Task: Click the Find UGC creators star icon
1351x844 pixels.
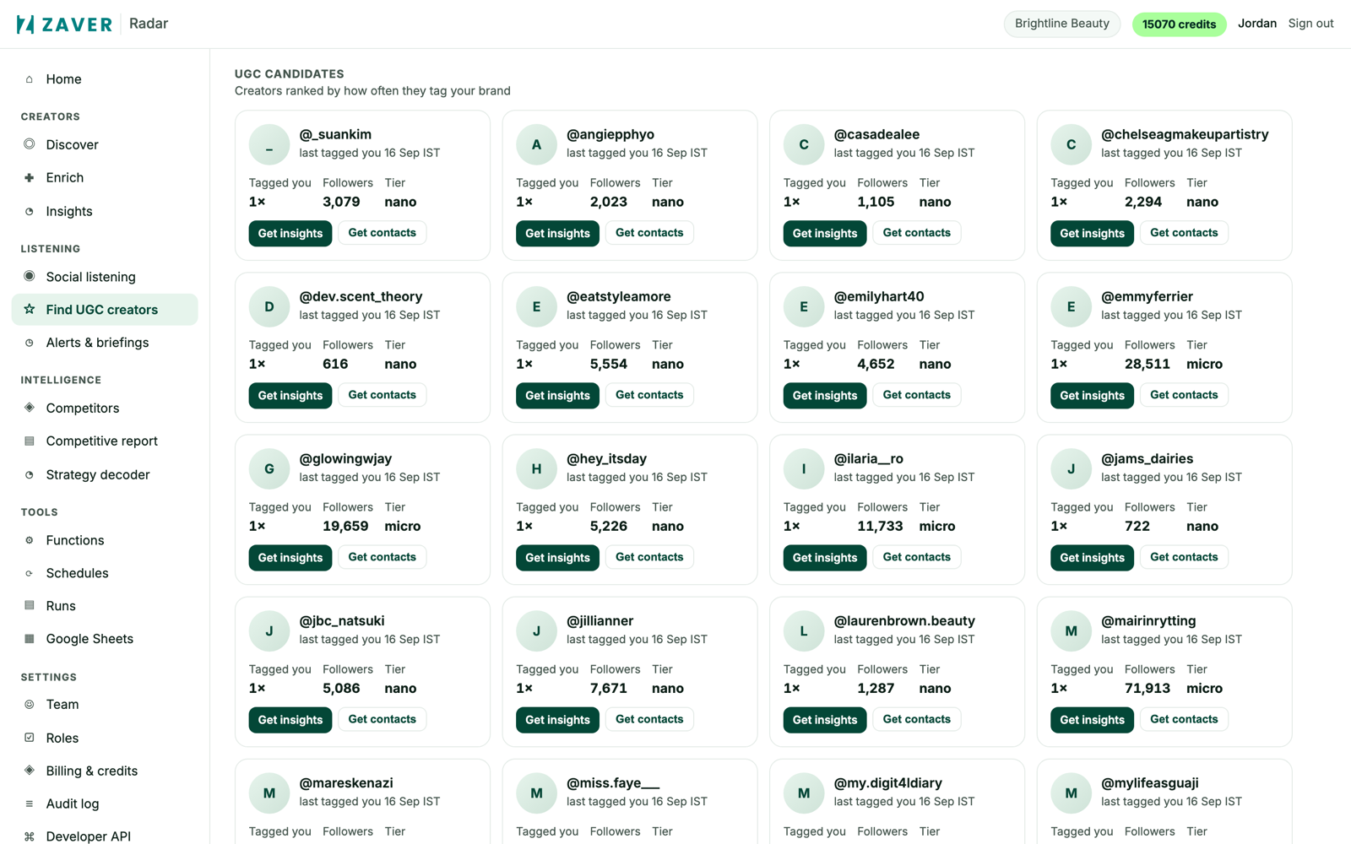Action: tap(30, 310)
